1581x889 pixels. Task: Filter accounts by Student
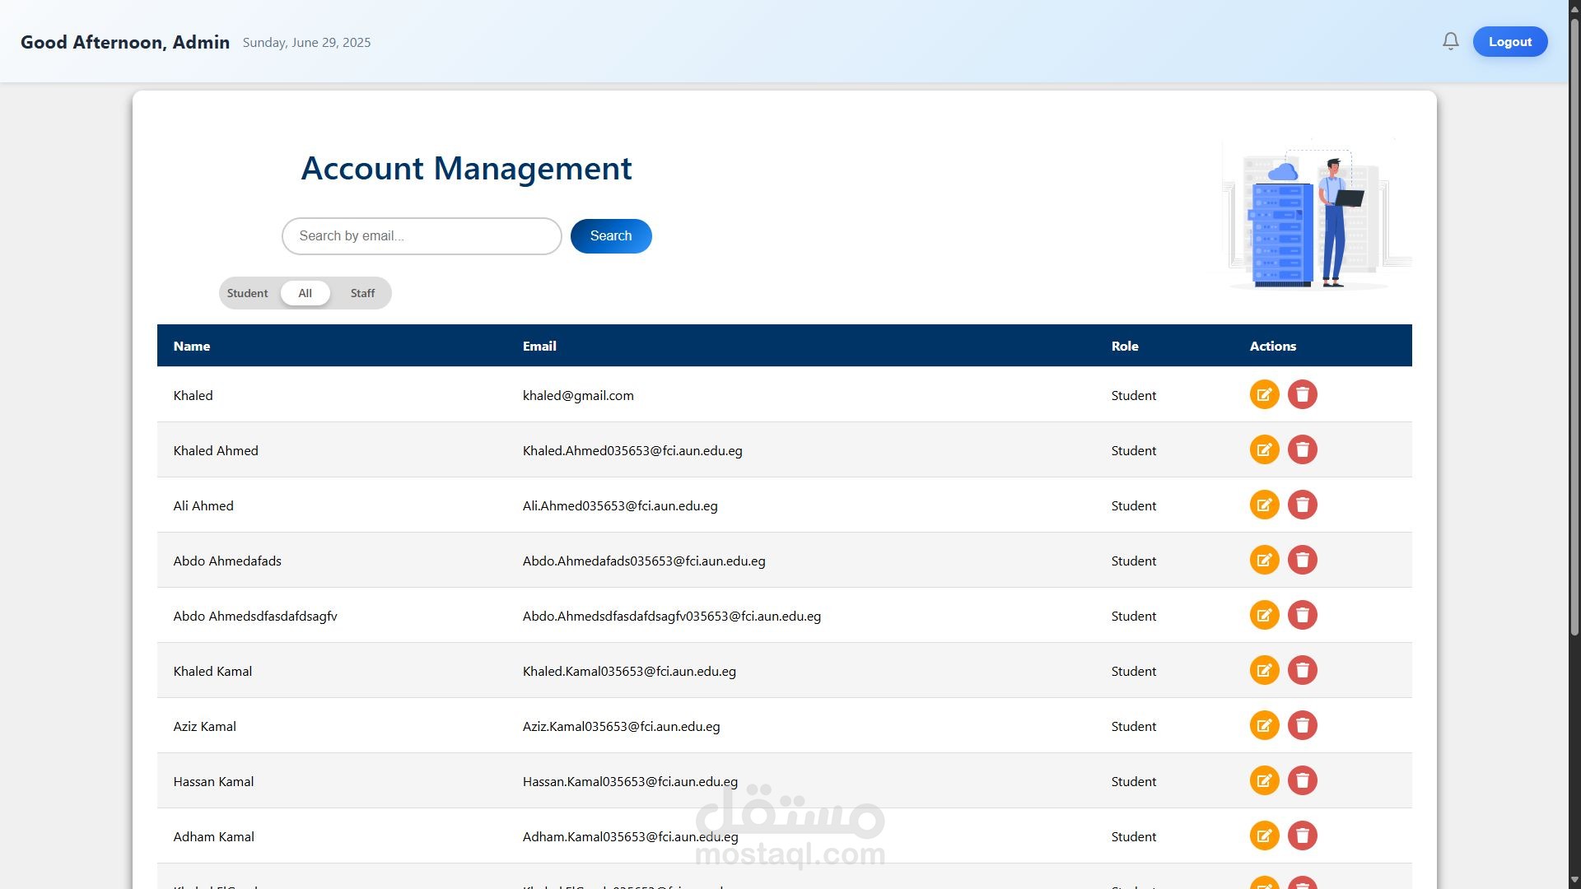pos(247,293)
